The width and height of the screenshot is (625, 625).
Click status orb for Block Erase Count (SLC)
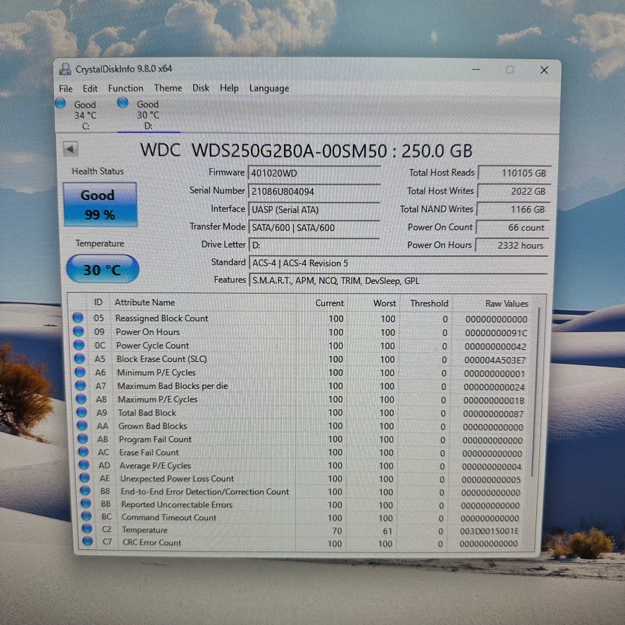(x=80, y=359)
